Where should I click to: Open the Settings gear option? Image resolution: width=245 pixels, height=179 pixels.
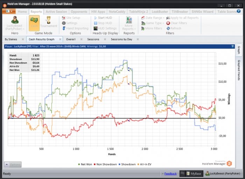click(x=70, y=23)
